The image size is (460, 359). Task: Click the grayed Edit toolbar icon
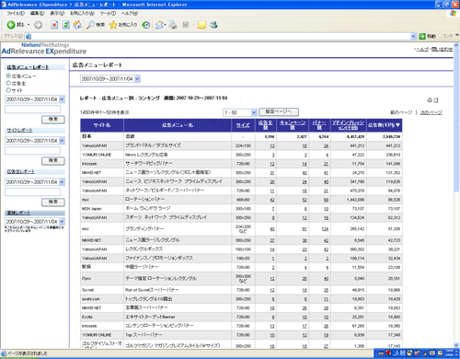click(x=186, y=25)
